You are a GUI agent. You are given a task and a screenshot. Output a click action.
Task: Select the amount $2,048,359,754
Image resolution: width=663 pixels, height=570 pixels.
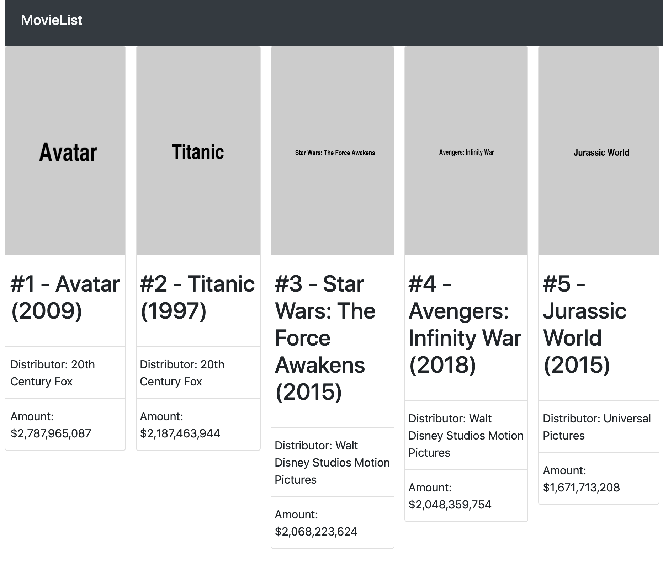pos(450,505)
